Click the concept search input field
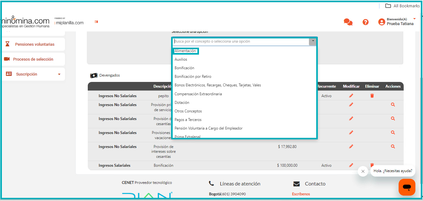Screen dimensions: 423x201 (241, 41)
